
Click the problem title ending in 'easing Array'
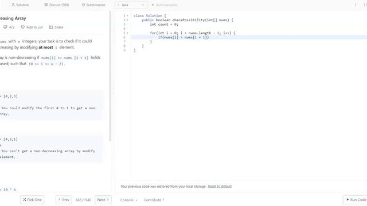(x=13, y=18)
